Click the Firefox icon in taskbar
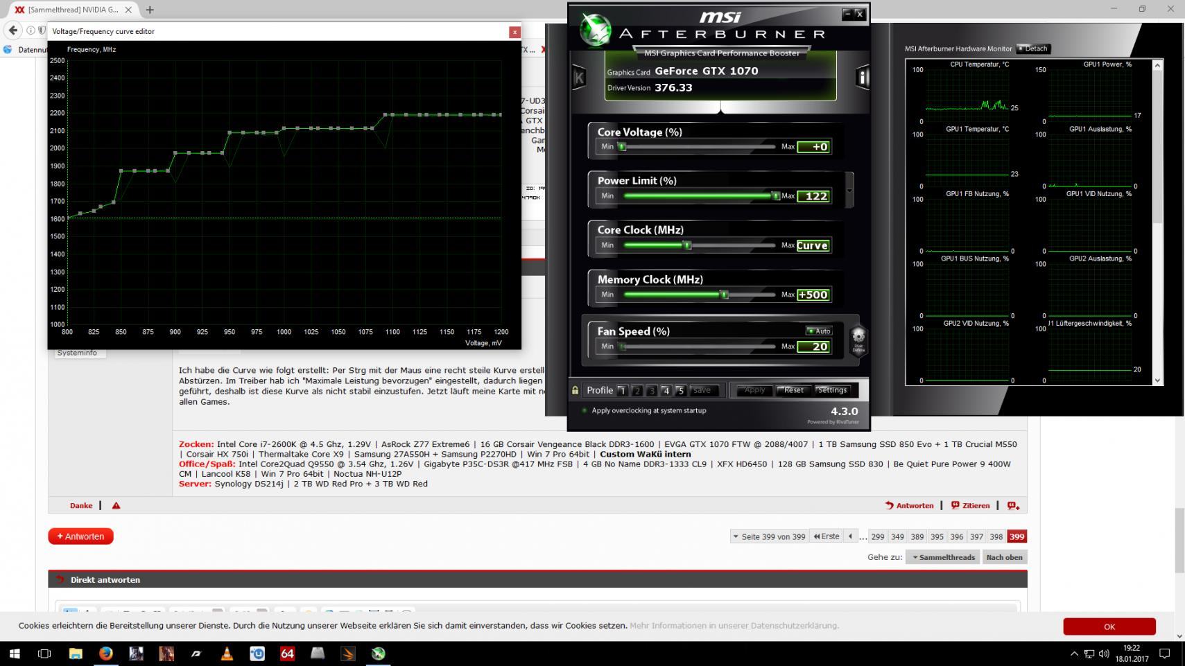Viewport: 1185px width, 666px height. [x=105, y=654]
